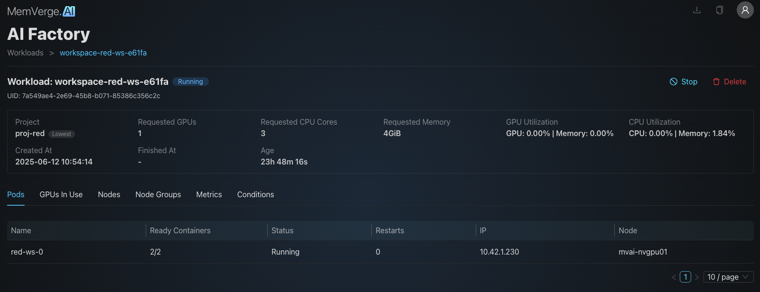Screen dimensions: 760x292
Task: Click the red-ws-0 pod row
Action: [27, 252]
